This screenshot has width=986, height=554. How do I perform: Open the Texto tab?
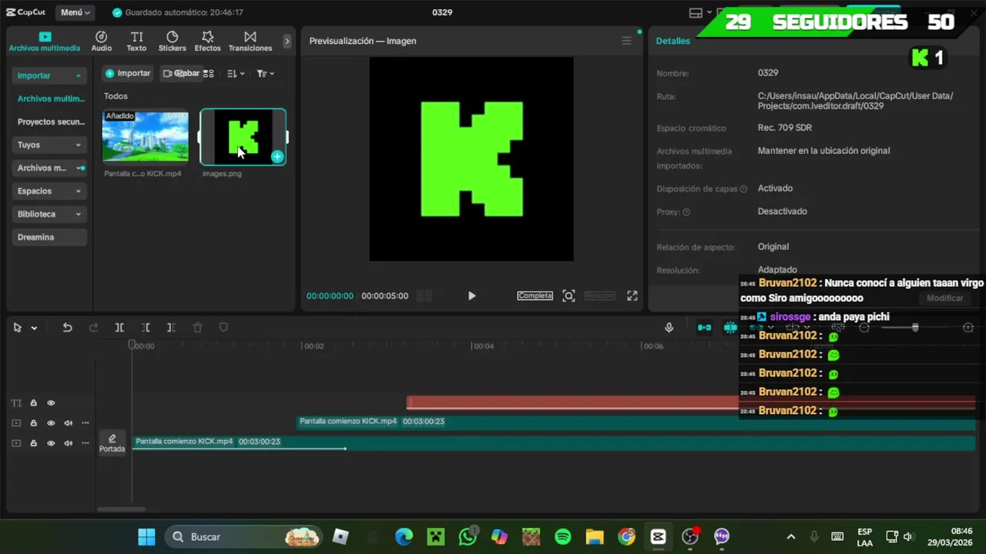click(x=136, y=42)
